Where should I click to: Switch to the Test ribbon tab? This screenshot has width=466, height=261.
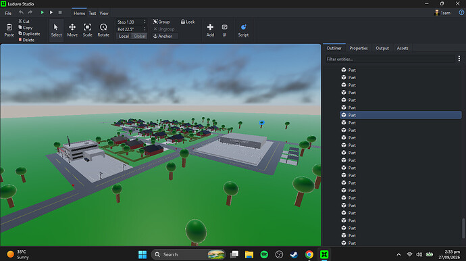coord(92,13)
